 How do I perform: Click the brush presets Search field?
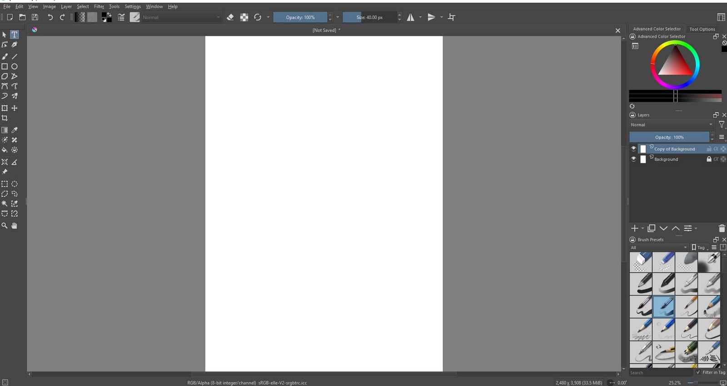point(662,372)
